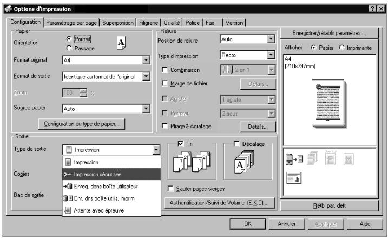Click the page preview thumbnail of A4 document
Screen dimensions: 388x239
point(329,103)
